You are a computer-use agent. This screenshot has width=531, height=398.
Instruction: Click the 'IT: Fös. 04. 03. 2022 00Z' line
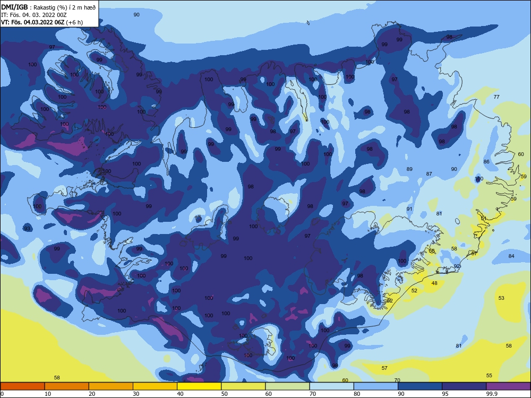coord(34,15)
